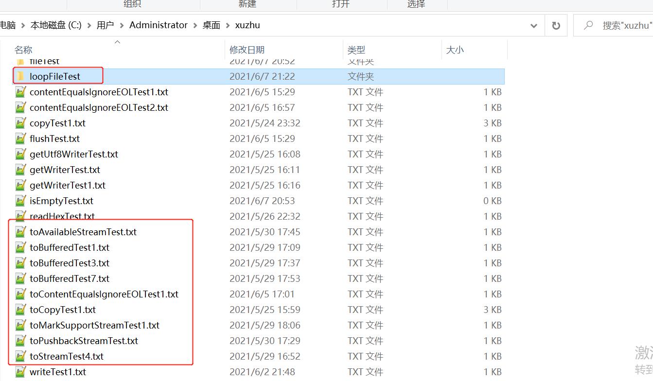
Task: Click toBufferedTest7.txt file icon
Action: pyautogui.click(x=20, y=278)
